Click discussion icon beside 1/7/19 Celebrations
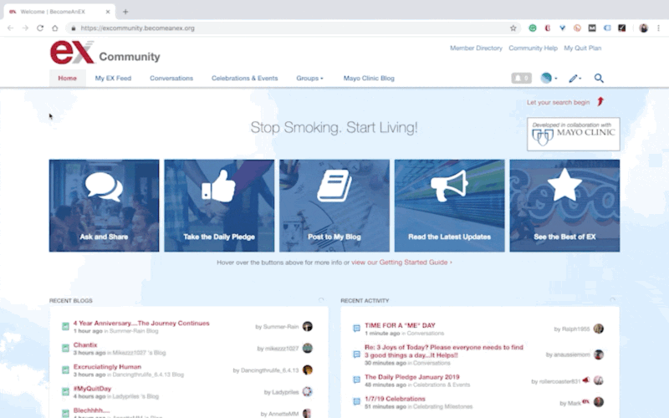 [357, 402]
